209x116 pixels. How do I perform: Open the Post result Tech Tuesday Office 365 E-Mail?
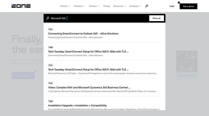point(88,69)
